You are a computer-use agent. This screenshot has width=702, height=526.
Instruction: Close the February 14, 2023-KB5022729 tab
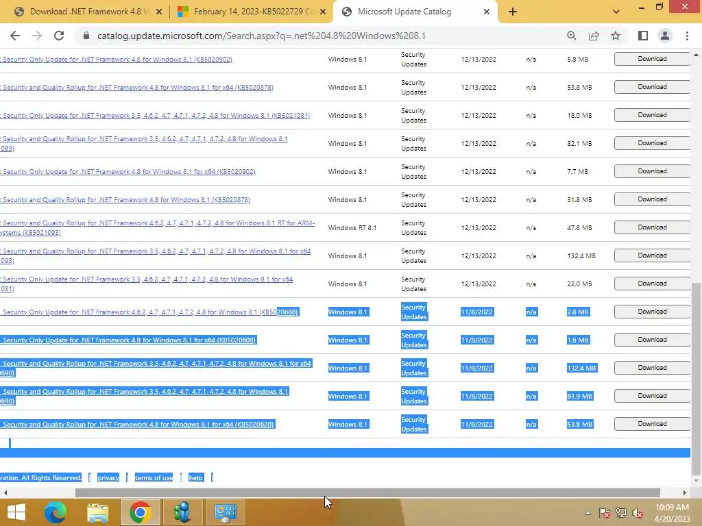pyautogui.click(x=323, y=12)
